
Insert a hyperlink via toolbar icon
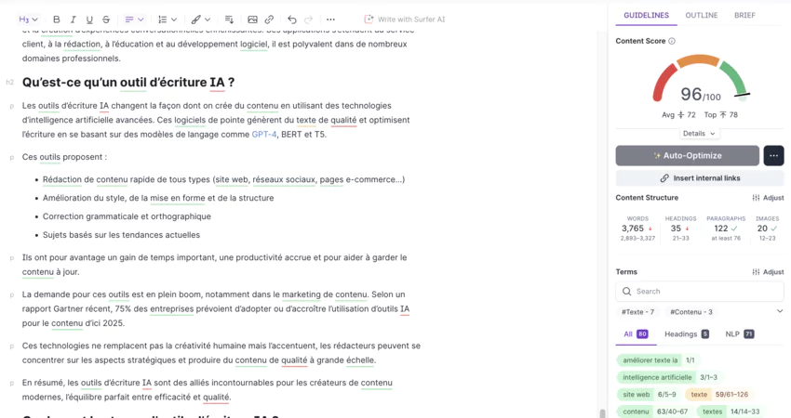click(269, 20)
